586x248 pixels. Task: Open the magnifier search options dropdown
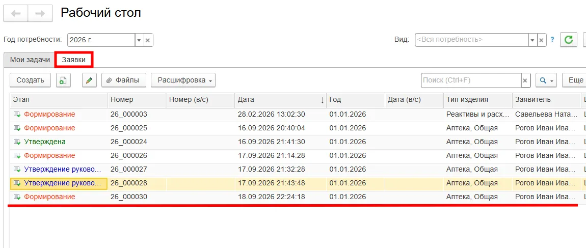(x=546, y=80)
